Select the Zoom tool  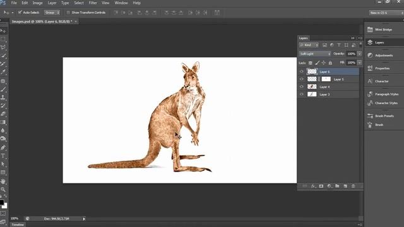(x=3, y=189)
